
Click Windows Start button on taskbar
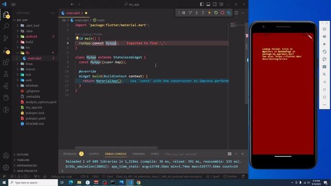[x=4, y=182]
